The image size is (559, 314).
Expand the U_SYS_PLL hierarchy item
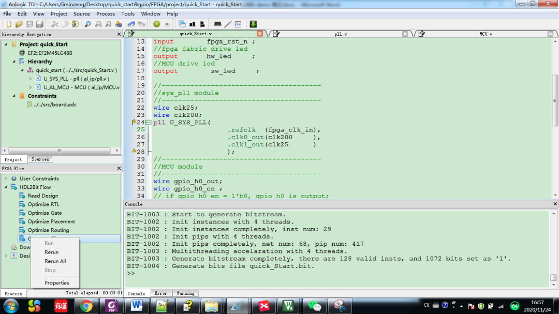[x=30, y=79]
